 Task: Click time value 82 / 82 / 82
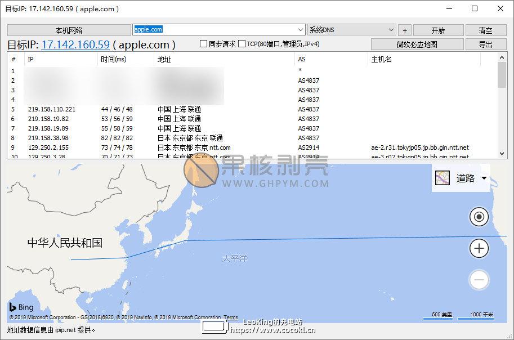point(117,138)
